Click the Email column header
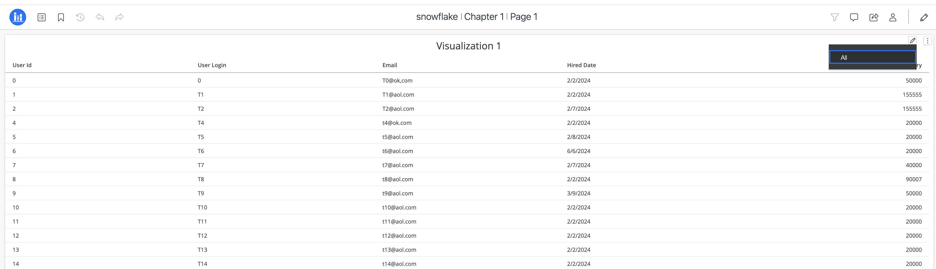 tap(390, 65)
